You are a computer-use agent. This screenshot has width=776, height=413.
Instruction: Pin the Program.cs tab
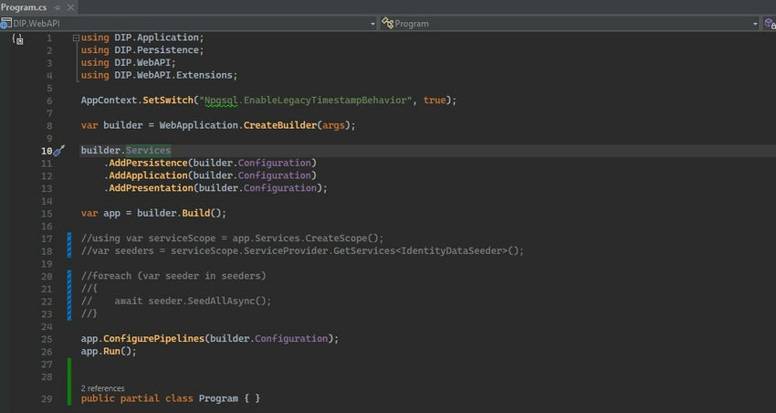pos(58,7)
